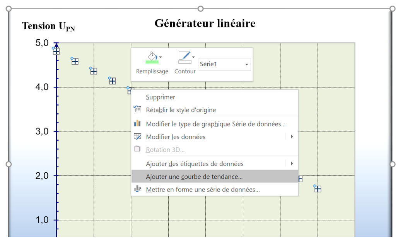Choose Mettre en forme une série de données
This screenshot has height=244, width=398.
[215, 189]
